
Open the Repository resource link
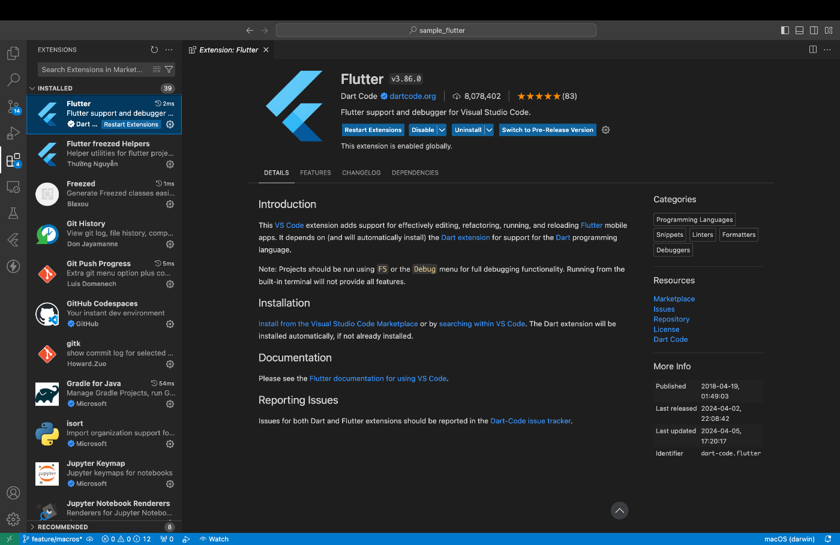(x=671, y=319)
